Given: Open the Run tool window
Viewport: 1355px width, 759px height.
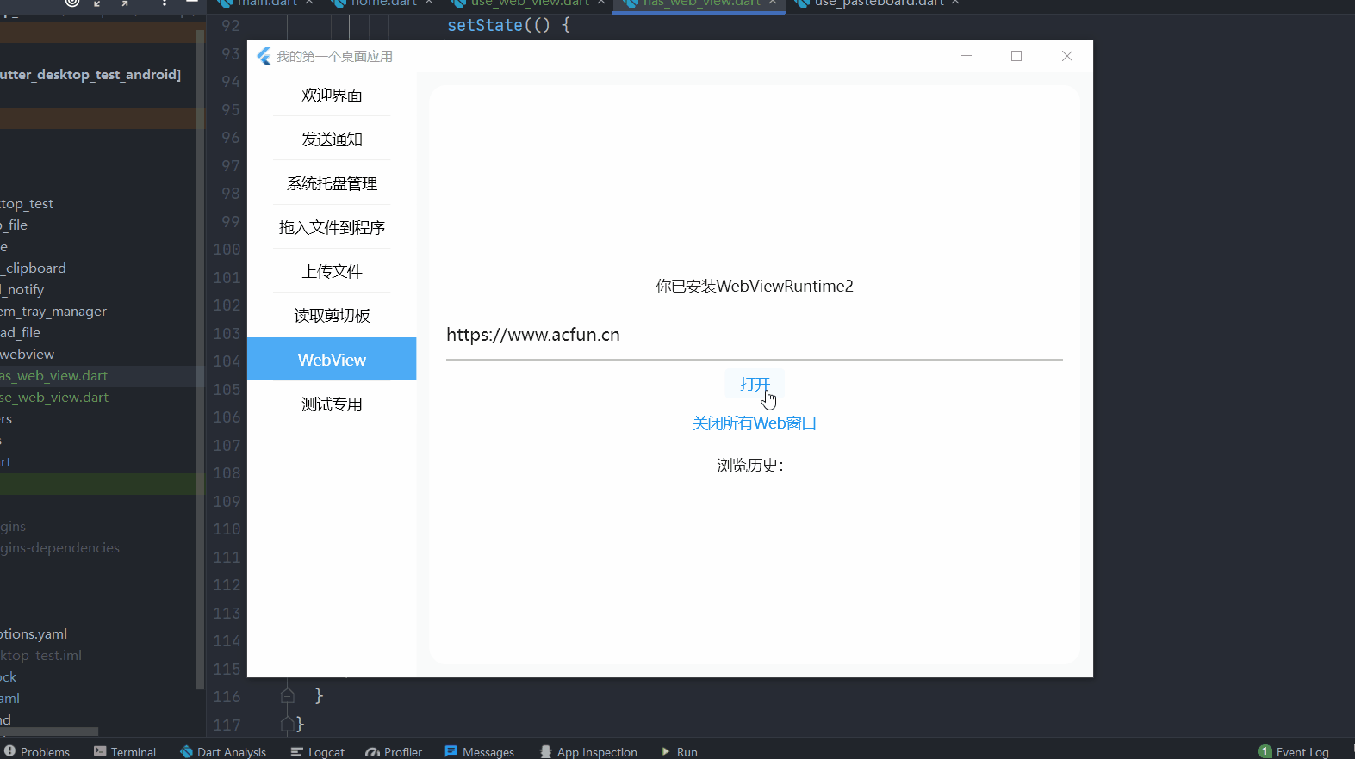Looking at the screenshot, I should coord(679,751).
